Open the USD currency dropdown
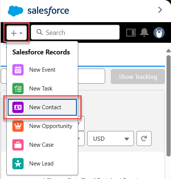 pyautogui.click(x=110, y=138)
